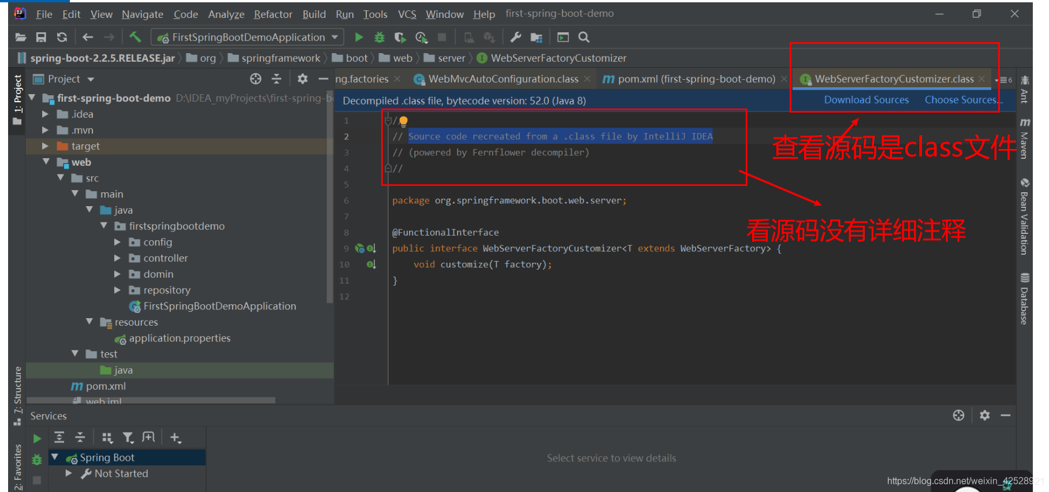Navigate Back with the left arrow icon
The image size is (1049, 492).
88,38
